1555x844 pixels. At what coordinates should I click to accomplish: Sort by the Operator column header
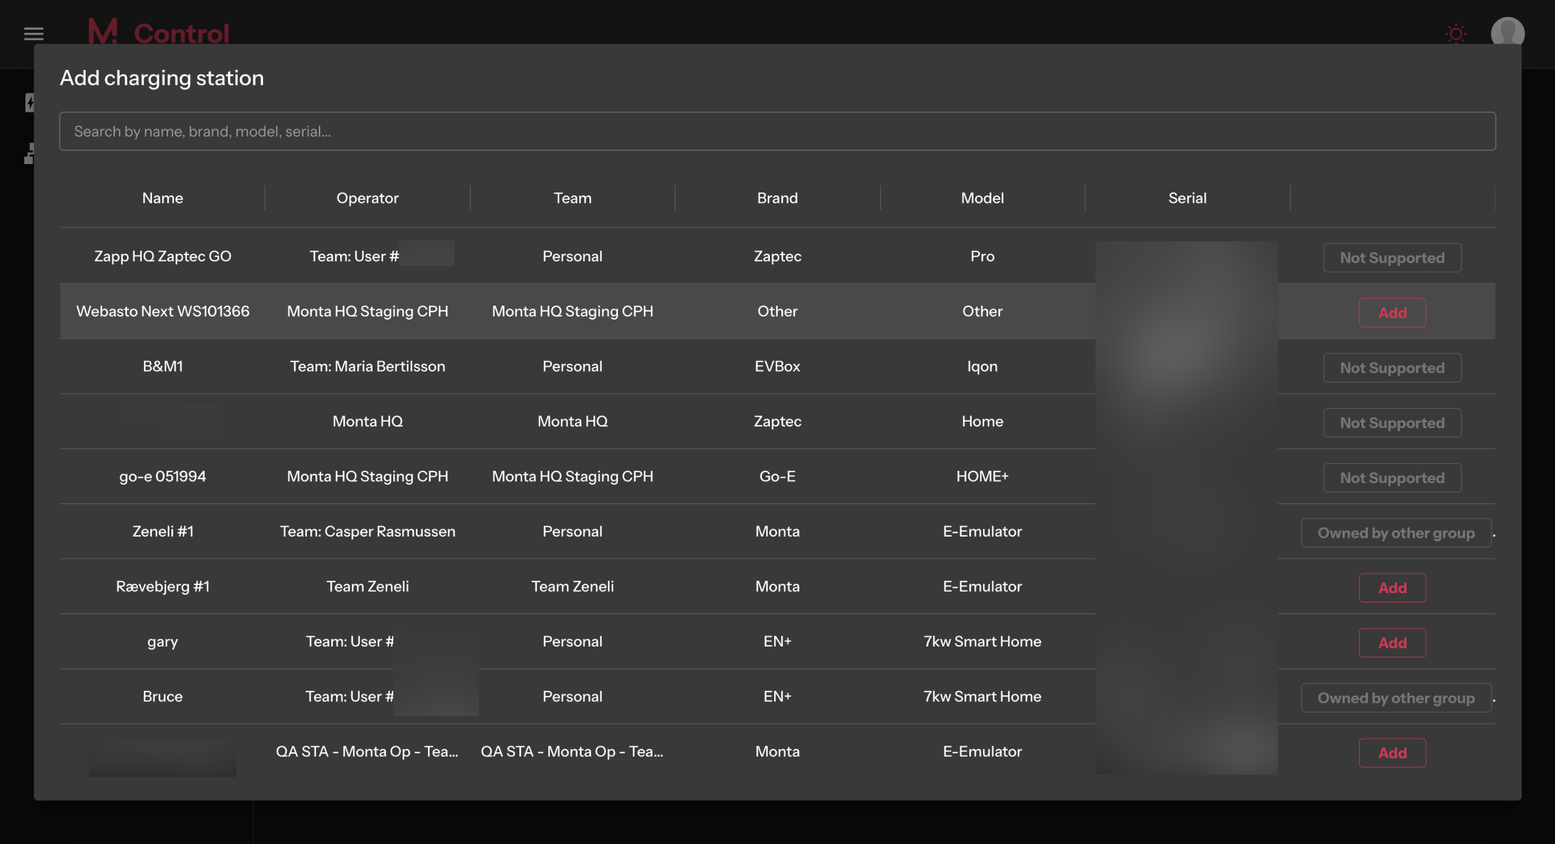(x=368, y=198)
